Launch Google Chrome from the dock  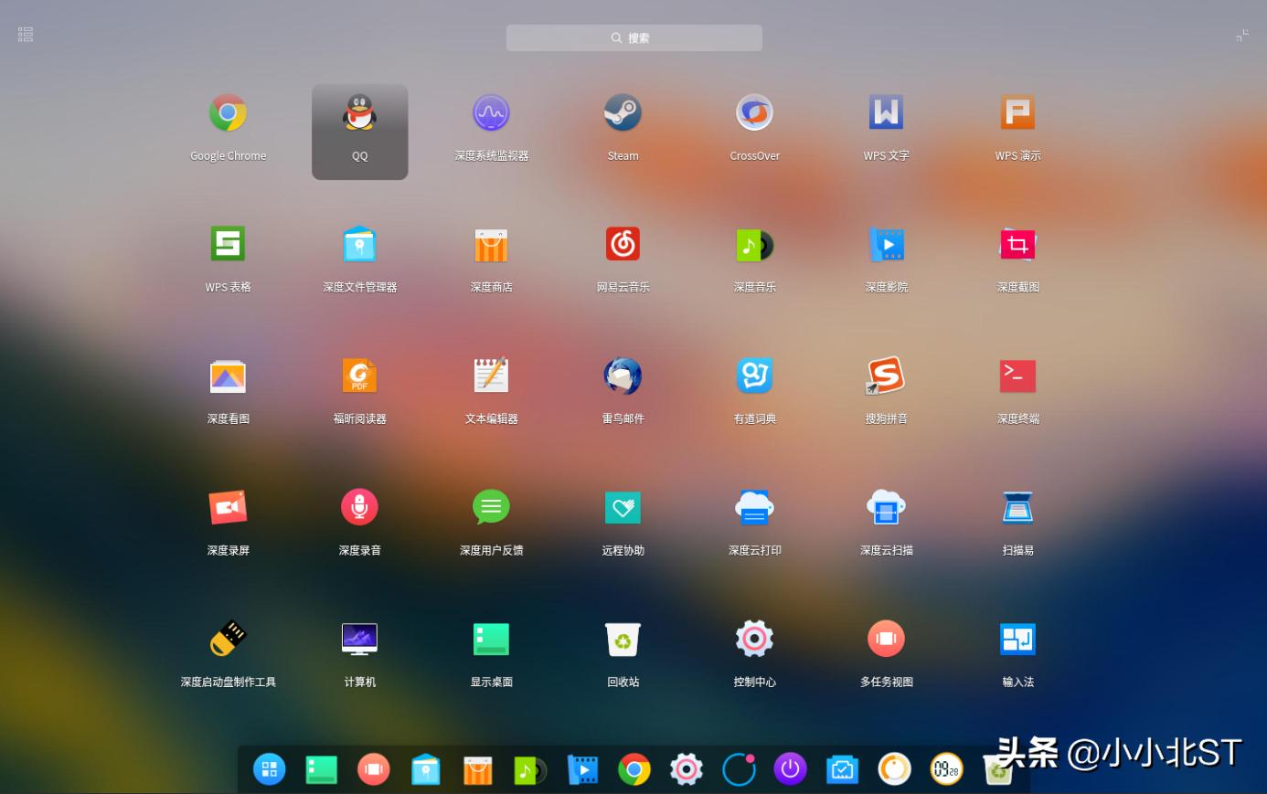pos(633,769)
